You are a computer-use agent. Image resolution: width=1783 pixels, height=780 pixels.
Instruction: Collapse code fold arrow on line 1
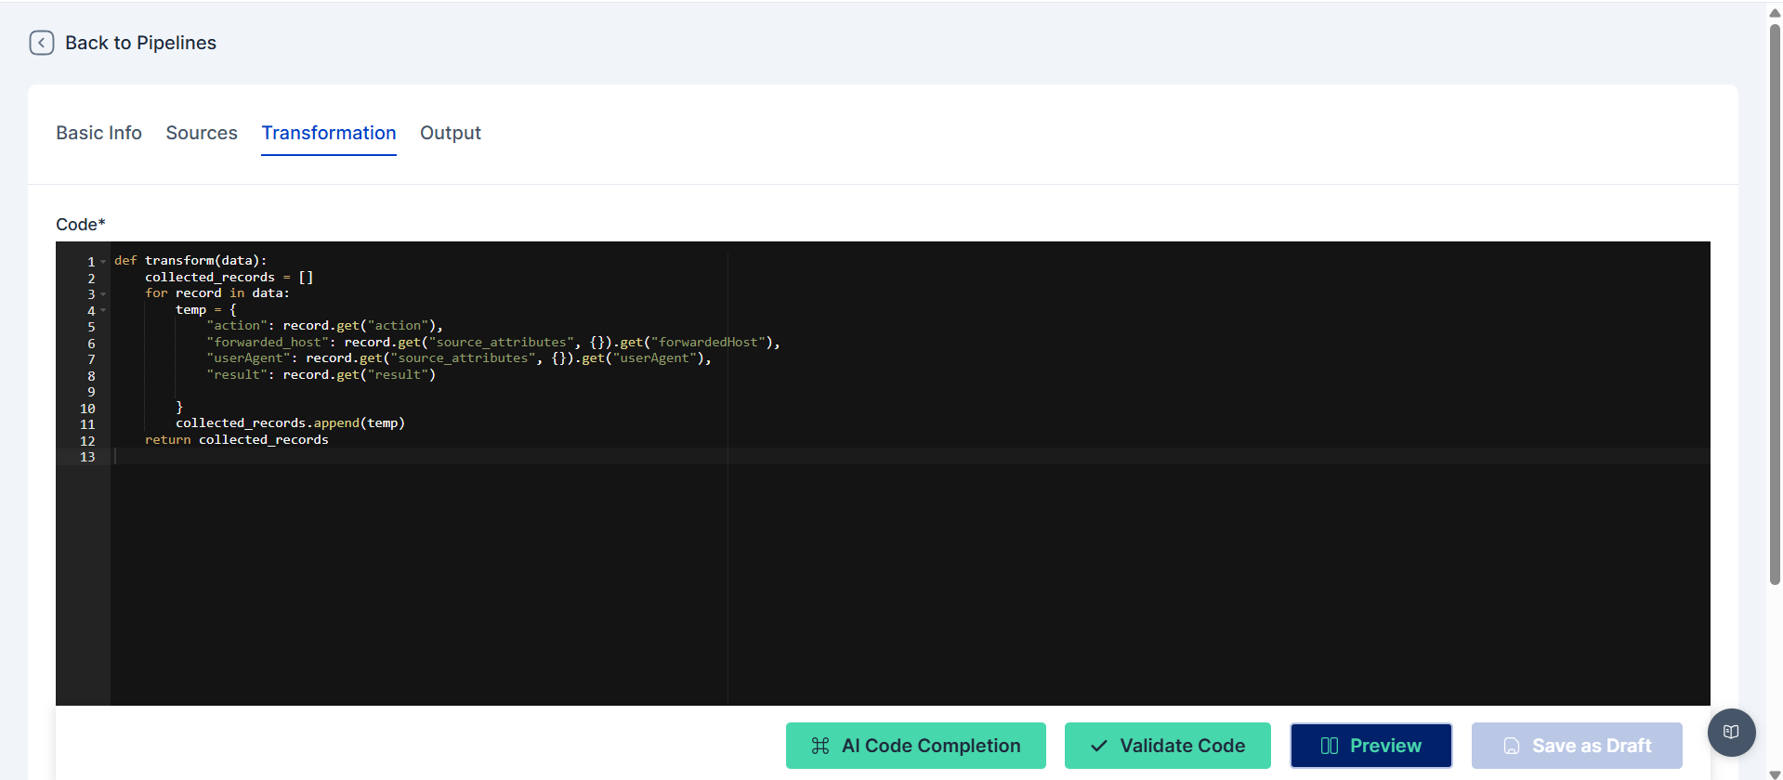pos(103,262)
